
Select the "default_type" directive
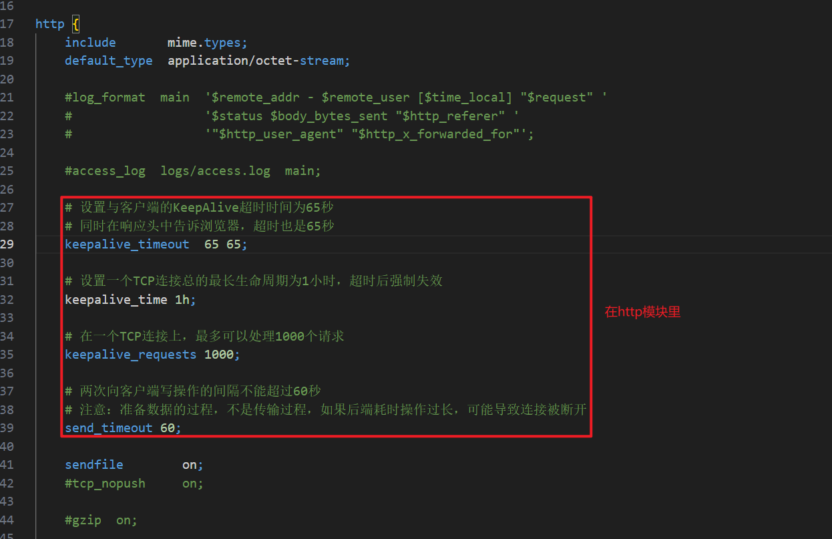coord(109,61)
